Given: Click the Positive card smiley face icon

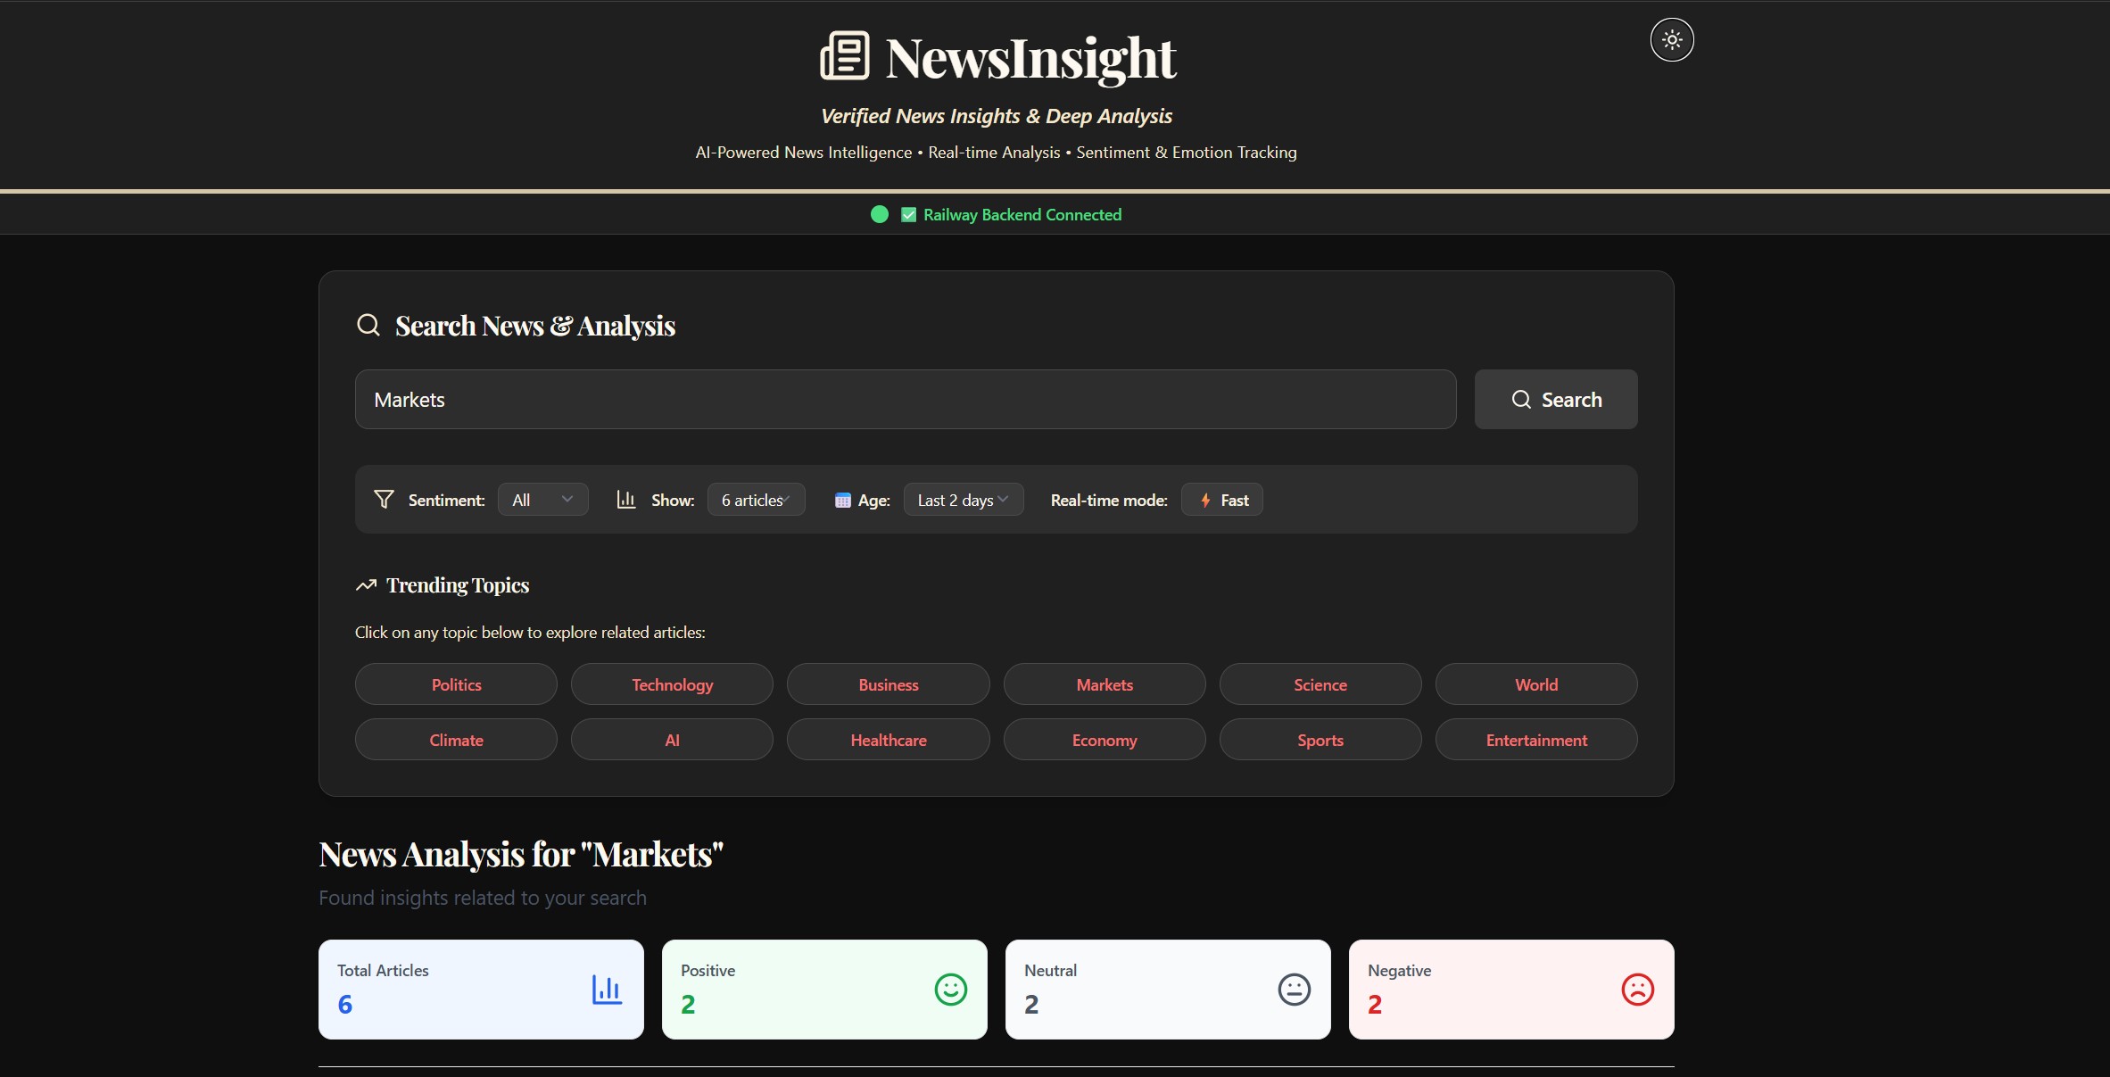Looking at the screenshot, I should tap(950, 989).
